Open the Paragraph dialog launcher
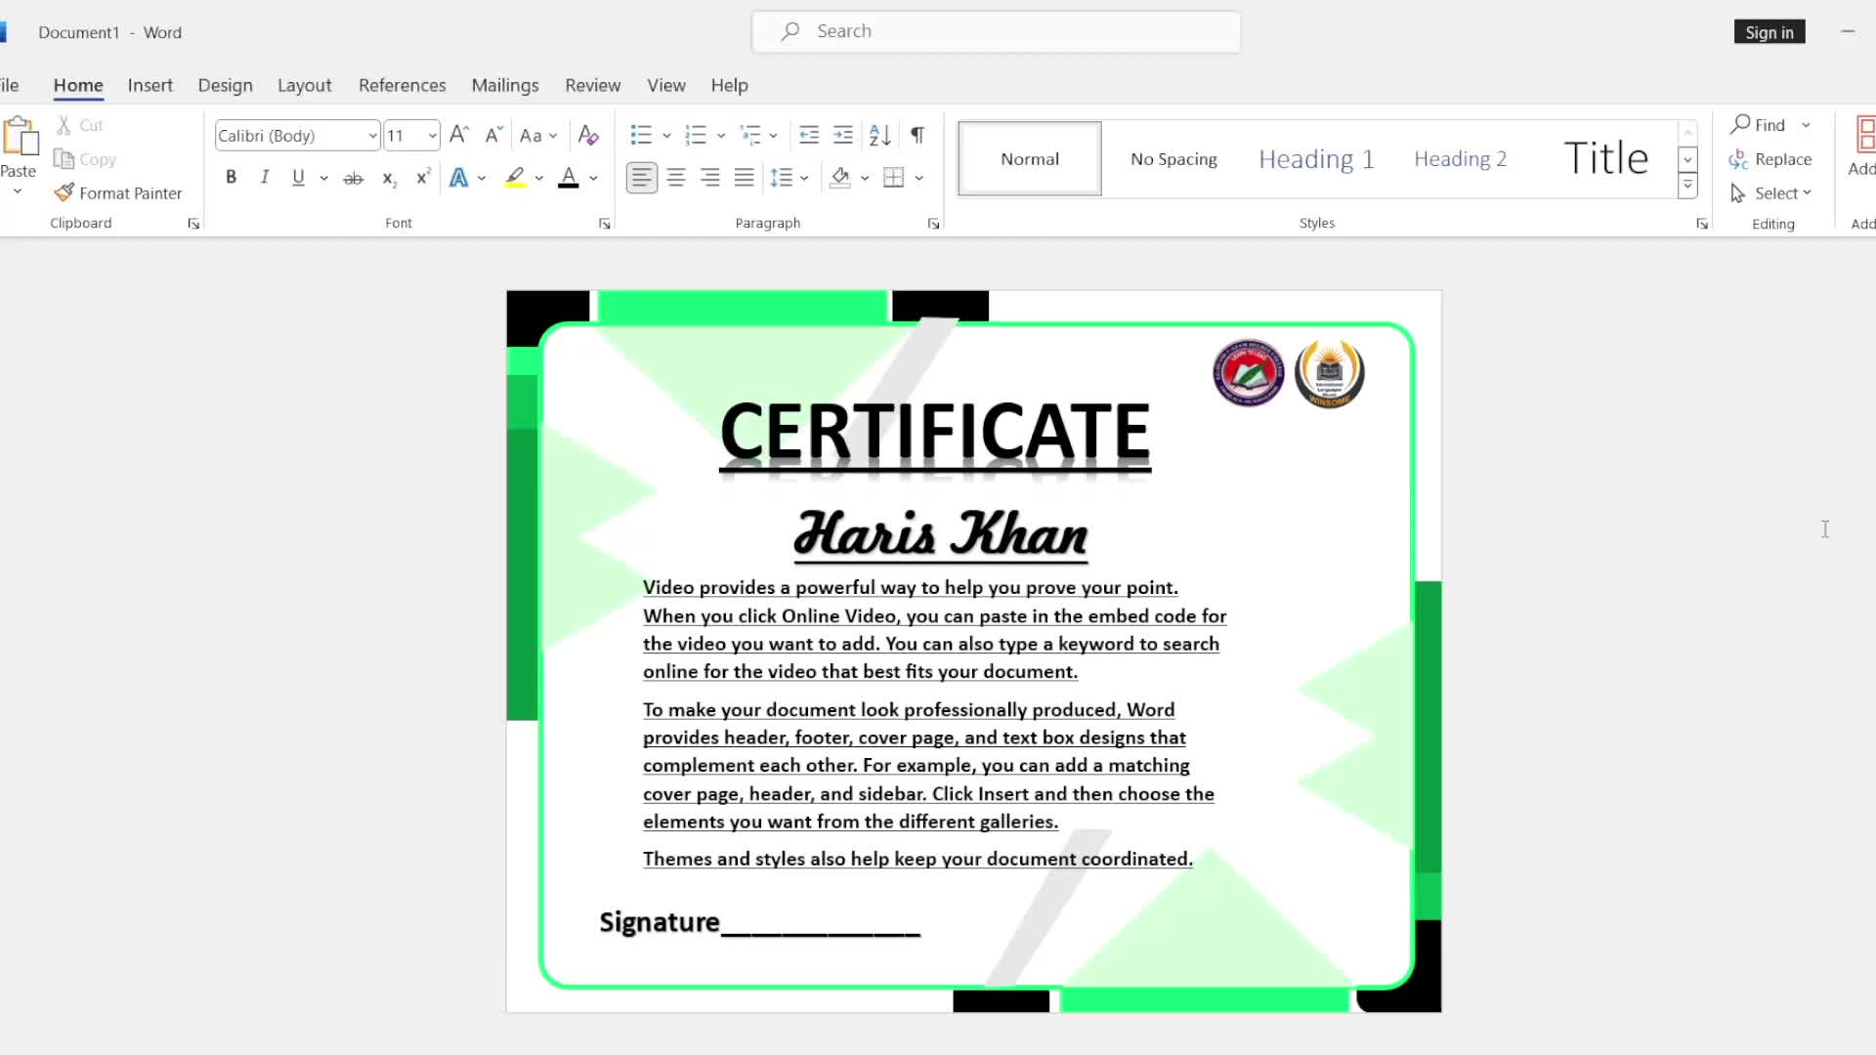1876x1055 pixels. 933,224
